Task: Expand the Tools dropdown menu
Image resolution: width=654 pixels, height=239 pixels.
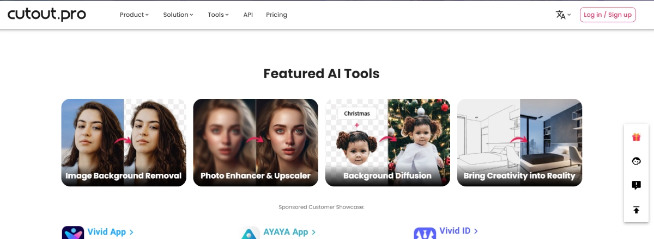Action: (x=218, y=15)
